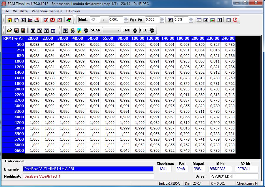Image resolution: width=265 pixels, height=187 pixels.
Task: Click the padlock icon
Action: (72, 31)
